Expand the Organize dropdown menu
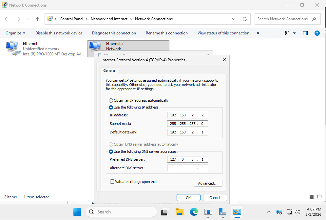Viewport: 326px width, 220px height. pyautogui.click(x=15, y=33)
